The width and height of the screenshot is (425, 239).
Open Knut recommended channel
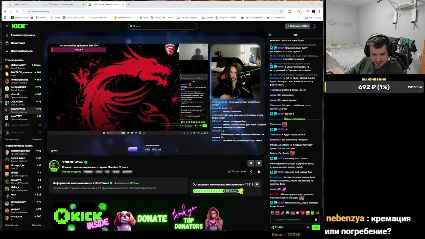23,196
